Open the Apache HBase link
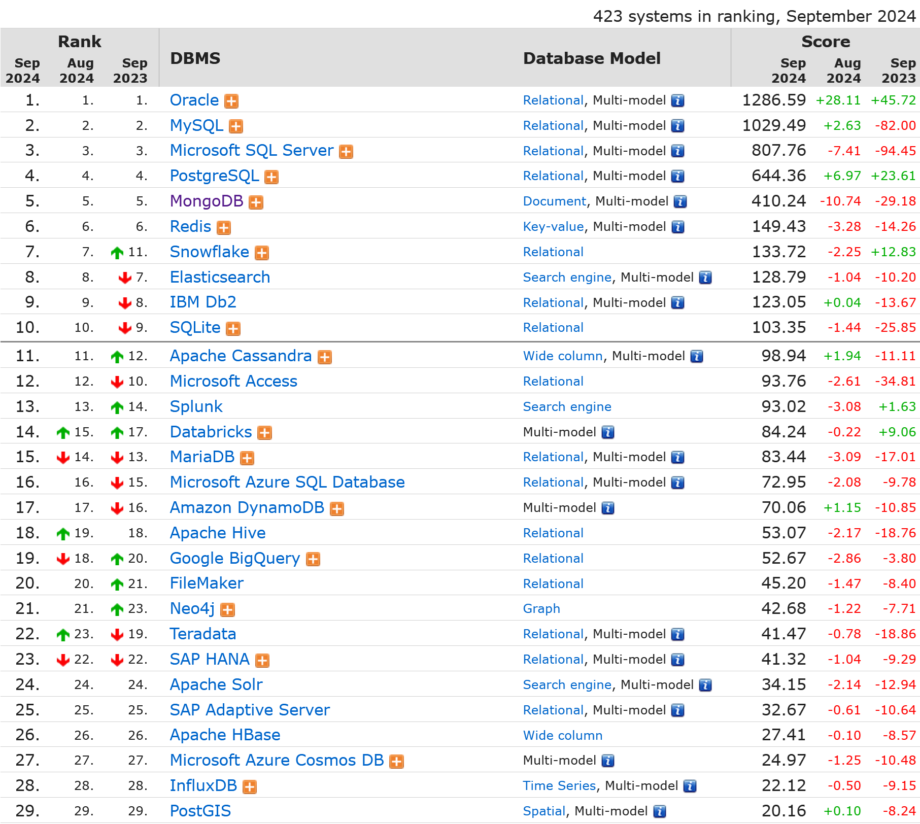920x824 pixels. 225,735
